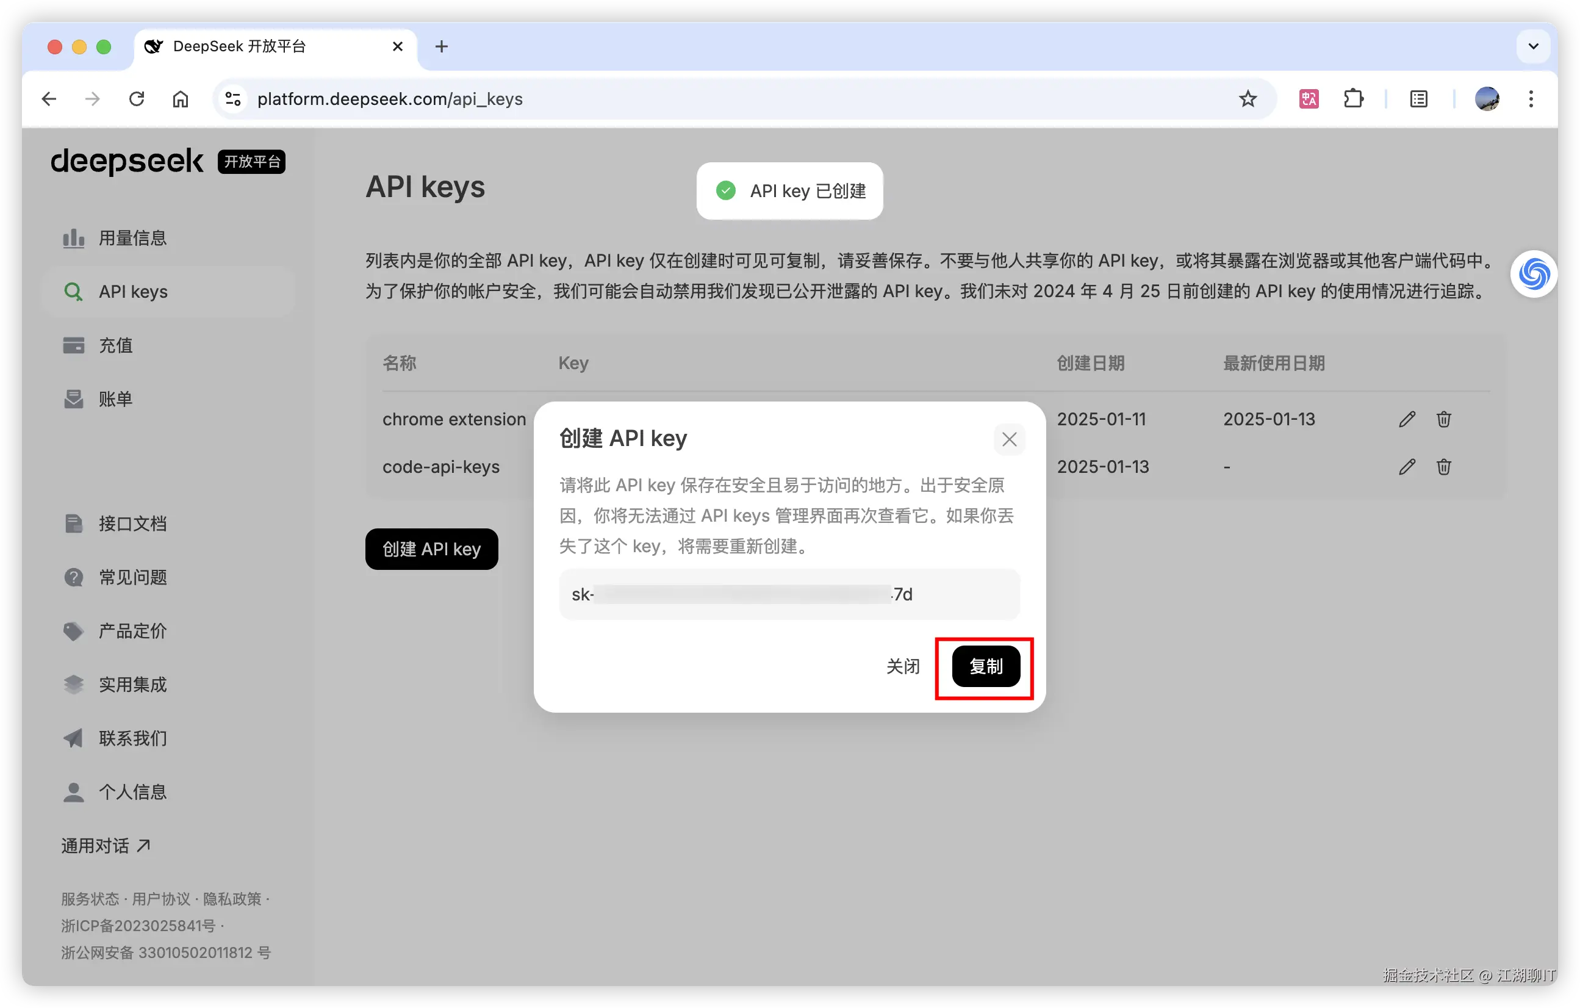
Task: Delete the code-api-keys key
Action: [1443, 467]
